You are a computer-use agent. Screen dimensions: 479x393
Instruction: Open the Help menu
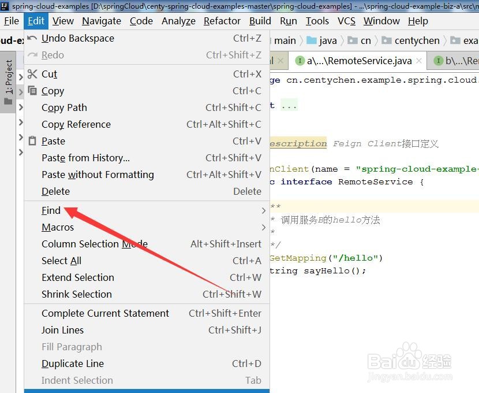coord(418,21)
